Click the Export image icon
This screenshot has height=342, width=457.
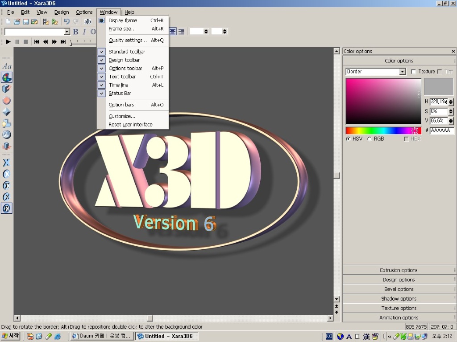34,21
